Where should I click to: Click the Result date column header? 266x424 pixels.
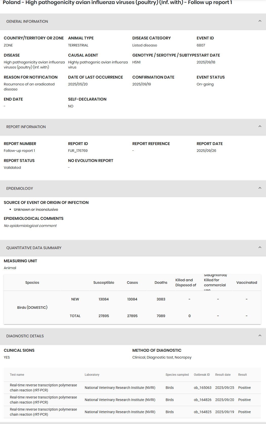tap(223, 375)
